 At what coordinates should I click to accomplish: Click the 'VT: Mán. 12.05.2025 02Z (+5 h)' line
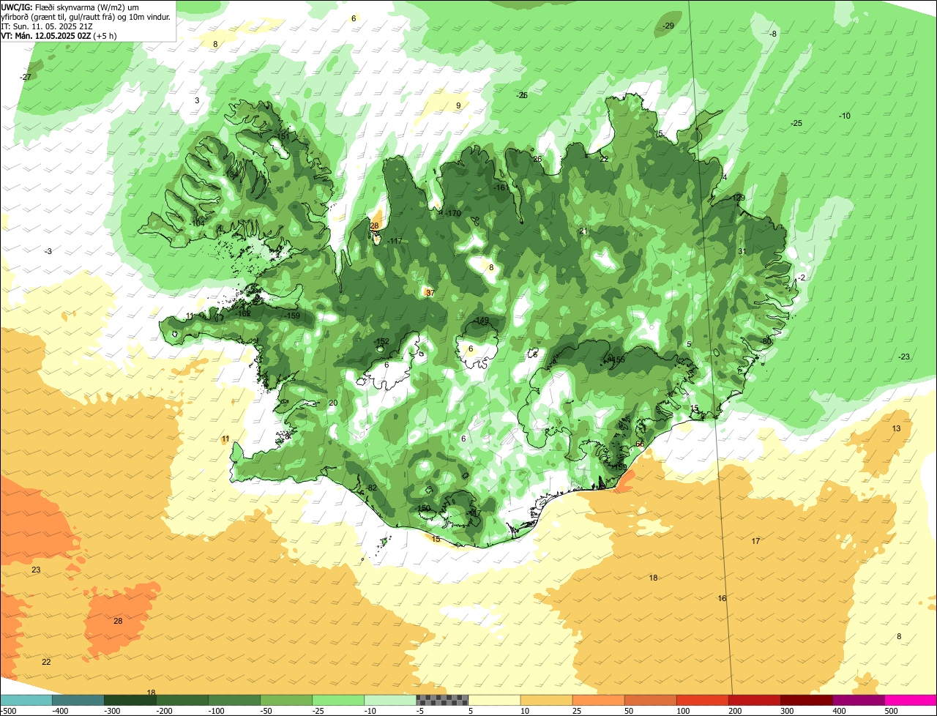59,35
